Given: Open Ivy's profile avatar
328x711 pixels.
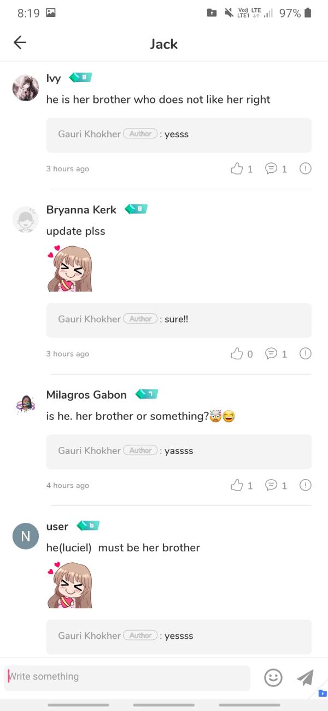Looking at the screenshot, I should click(x=26, y=88).
